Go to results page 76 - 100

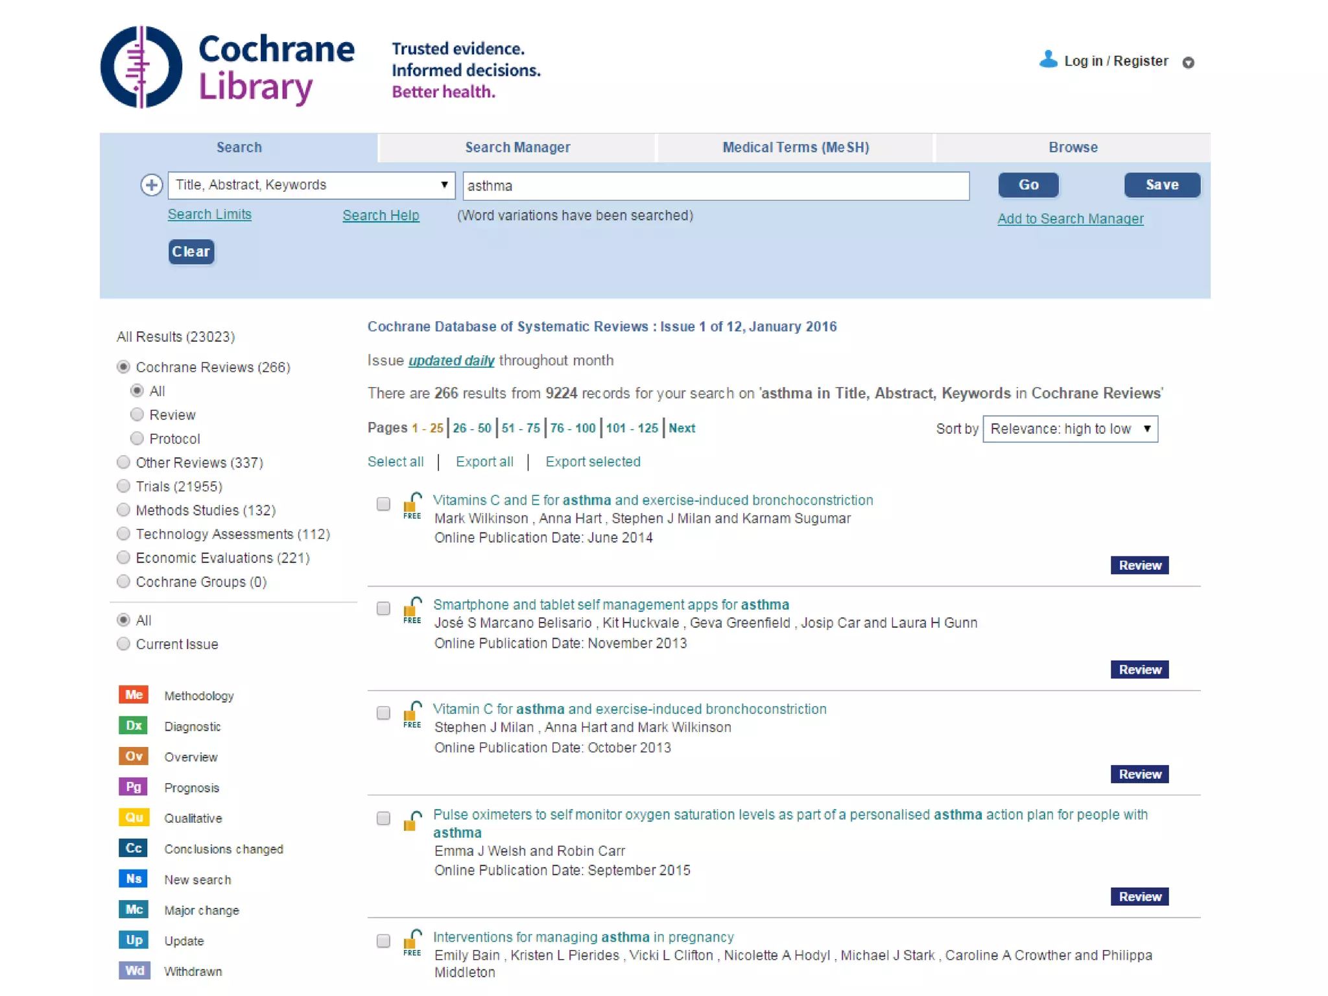click(x=573, y=428)
